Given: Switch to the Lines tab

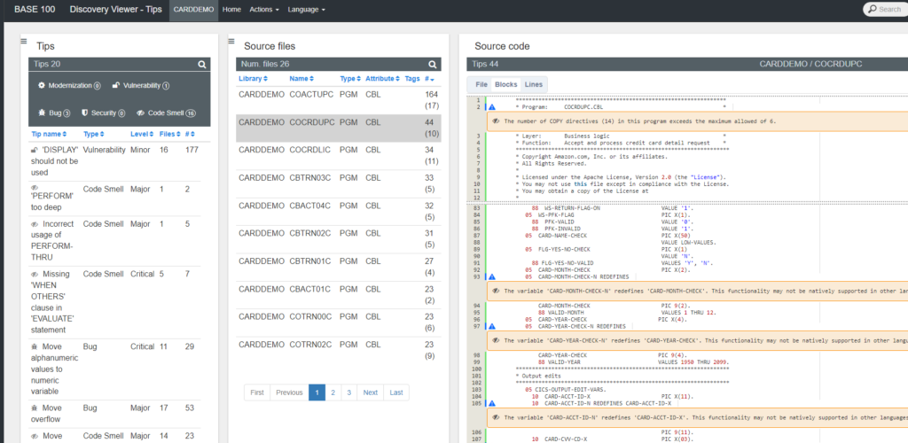Looking at the screenshot, I should [x=534, y=84].
